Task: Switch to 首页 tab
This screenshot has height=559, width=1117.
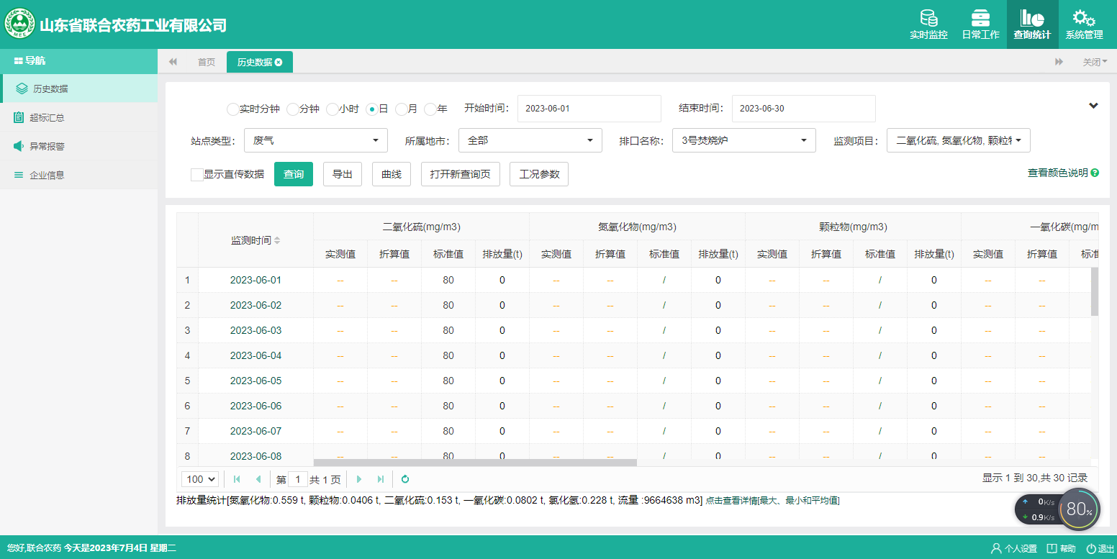Action: point(207,62)
